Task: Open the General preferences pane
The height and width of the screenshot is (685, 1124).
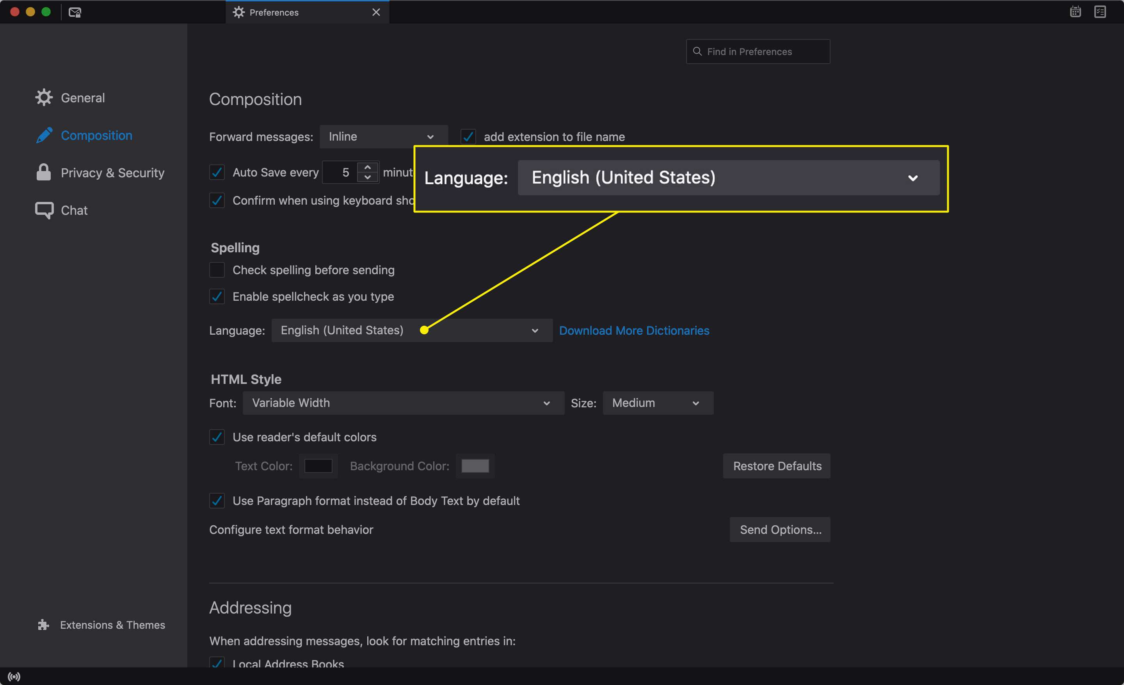Action: (70, 98)
